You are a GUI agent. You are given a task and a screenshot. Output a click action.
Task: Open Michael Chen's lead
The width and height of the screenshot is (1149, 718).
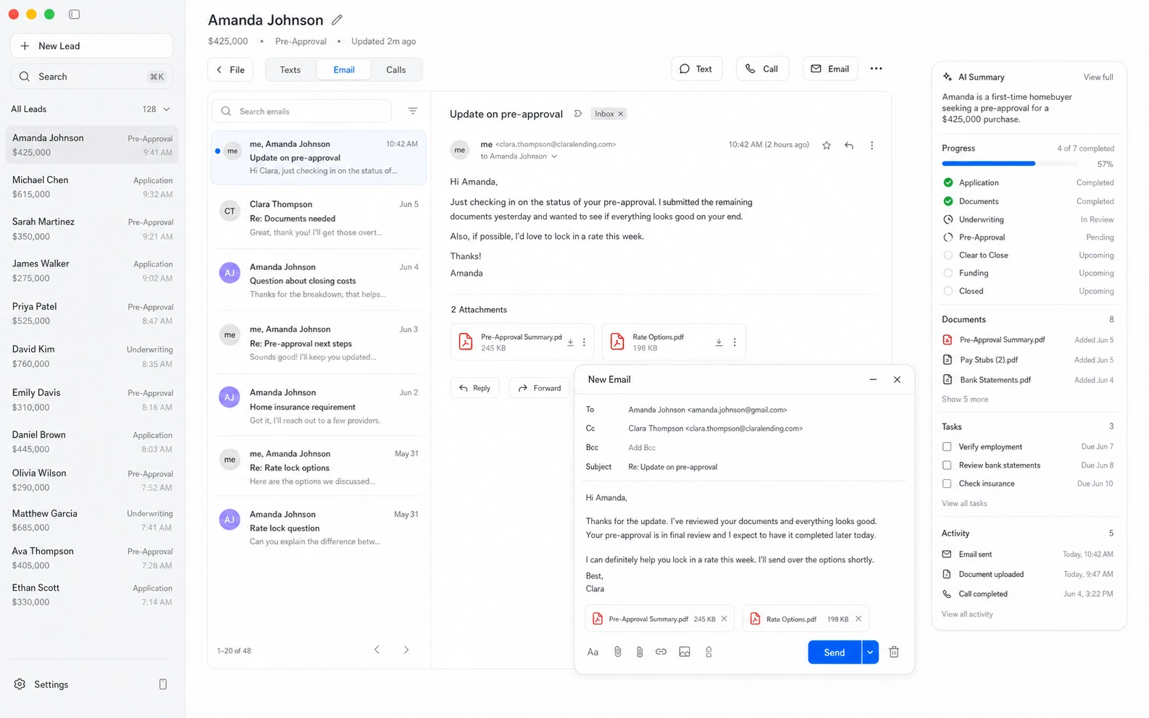point(92,187)
